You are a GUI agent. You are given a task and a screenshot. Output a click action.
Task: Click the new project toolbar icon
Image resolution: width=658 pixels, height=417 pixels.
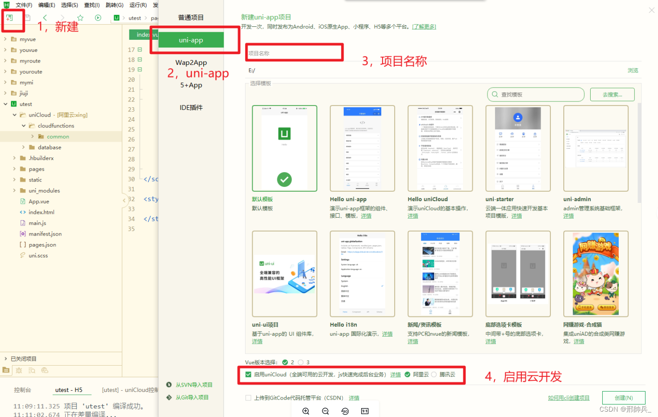[9, 18]
